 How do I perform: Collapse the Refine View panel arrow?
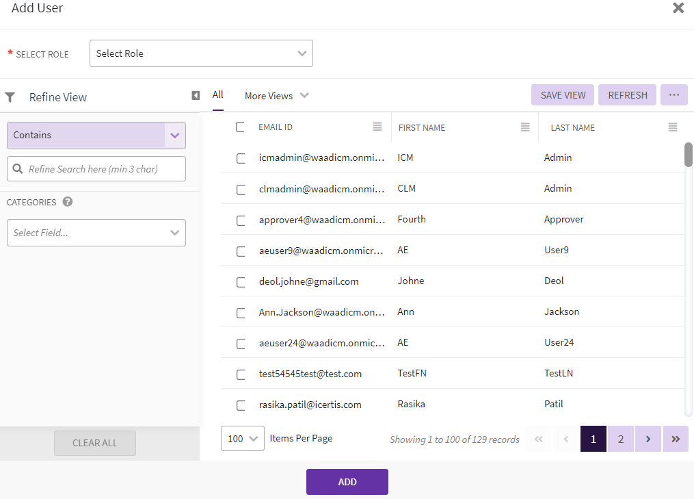pos(196,96)
